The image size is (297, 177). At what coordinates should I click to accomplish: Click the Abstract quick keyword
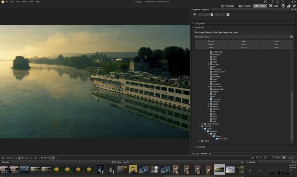pos(211,41)
